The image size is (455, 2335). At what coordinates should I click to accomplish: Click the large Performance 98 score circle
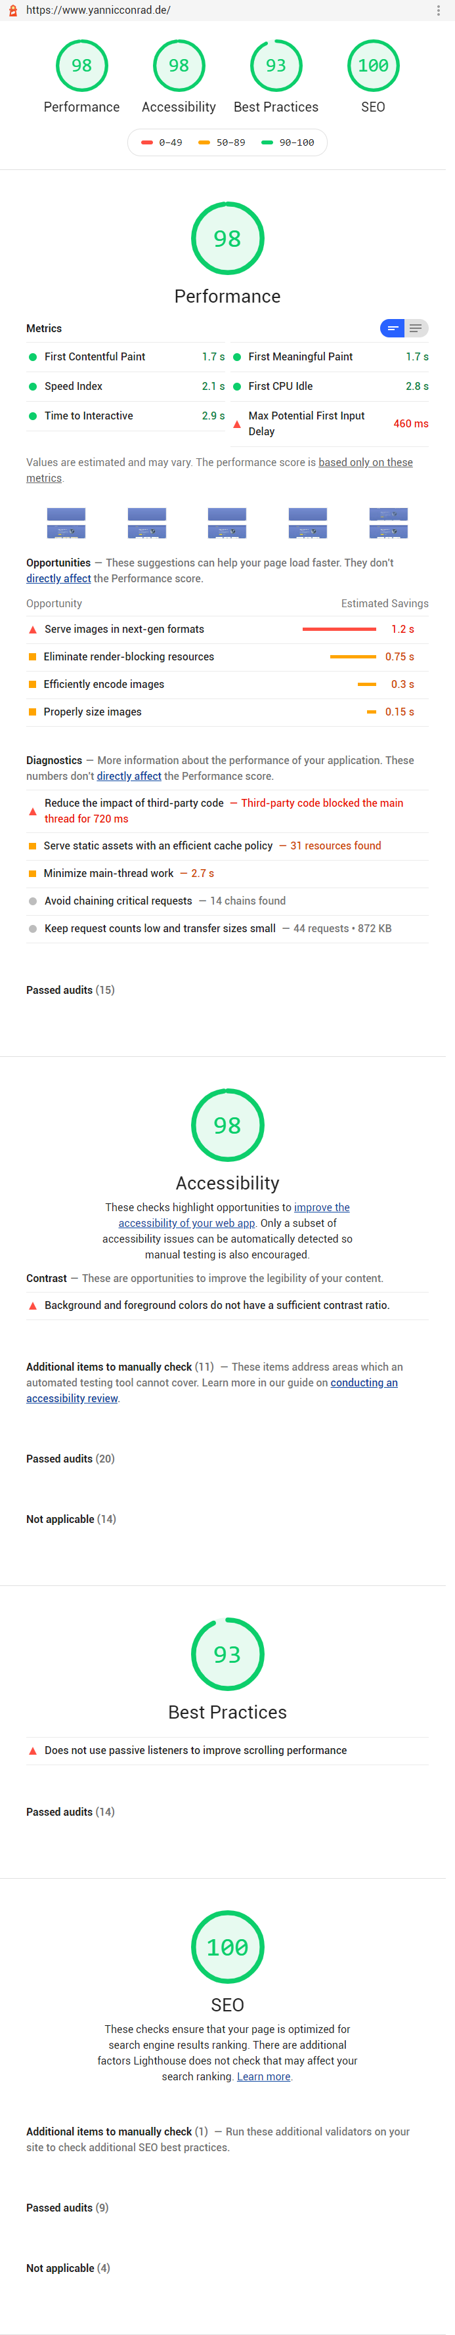(x=227, y=238)
